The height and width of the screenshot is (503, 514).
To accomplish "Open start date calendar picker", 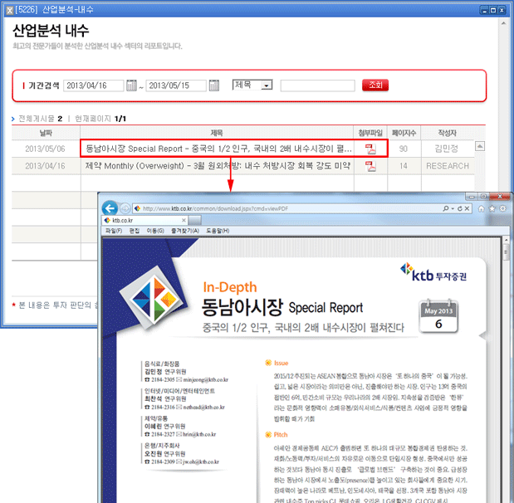I will 131,85.
